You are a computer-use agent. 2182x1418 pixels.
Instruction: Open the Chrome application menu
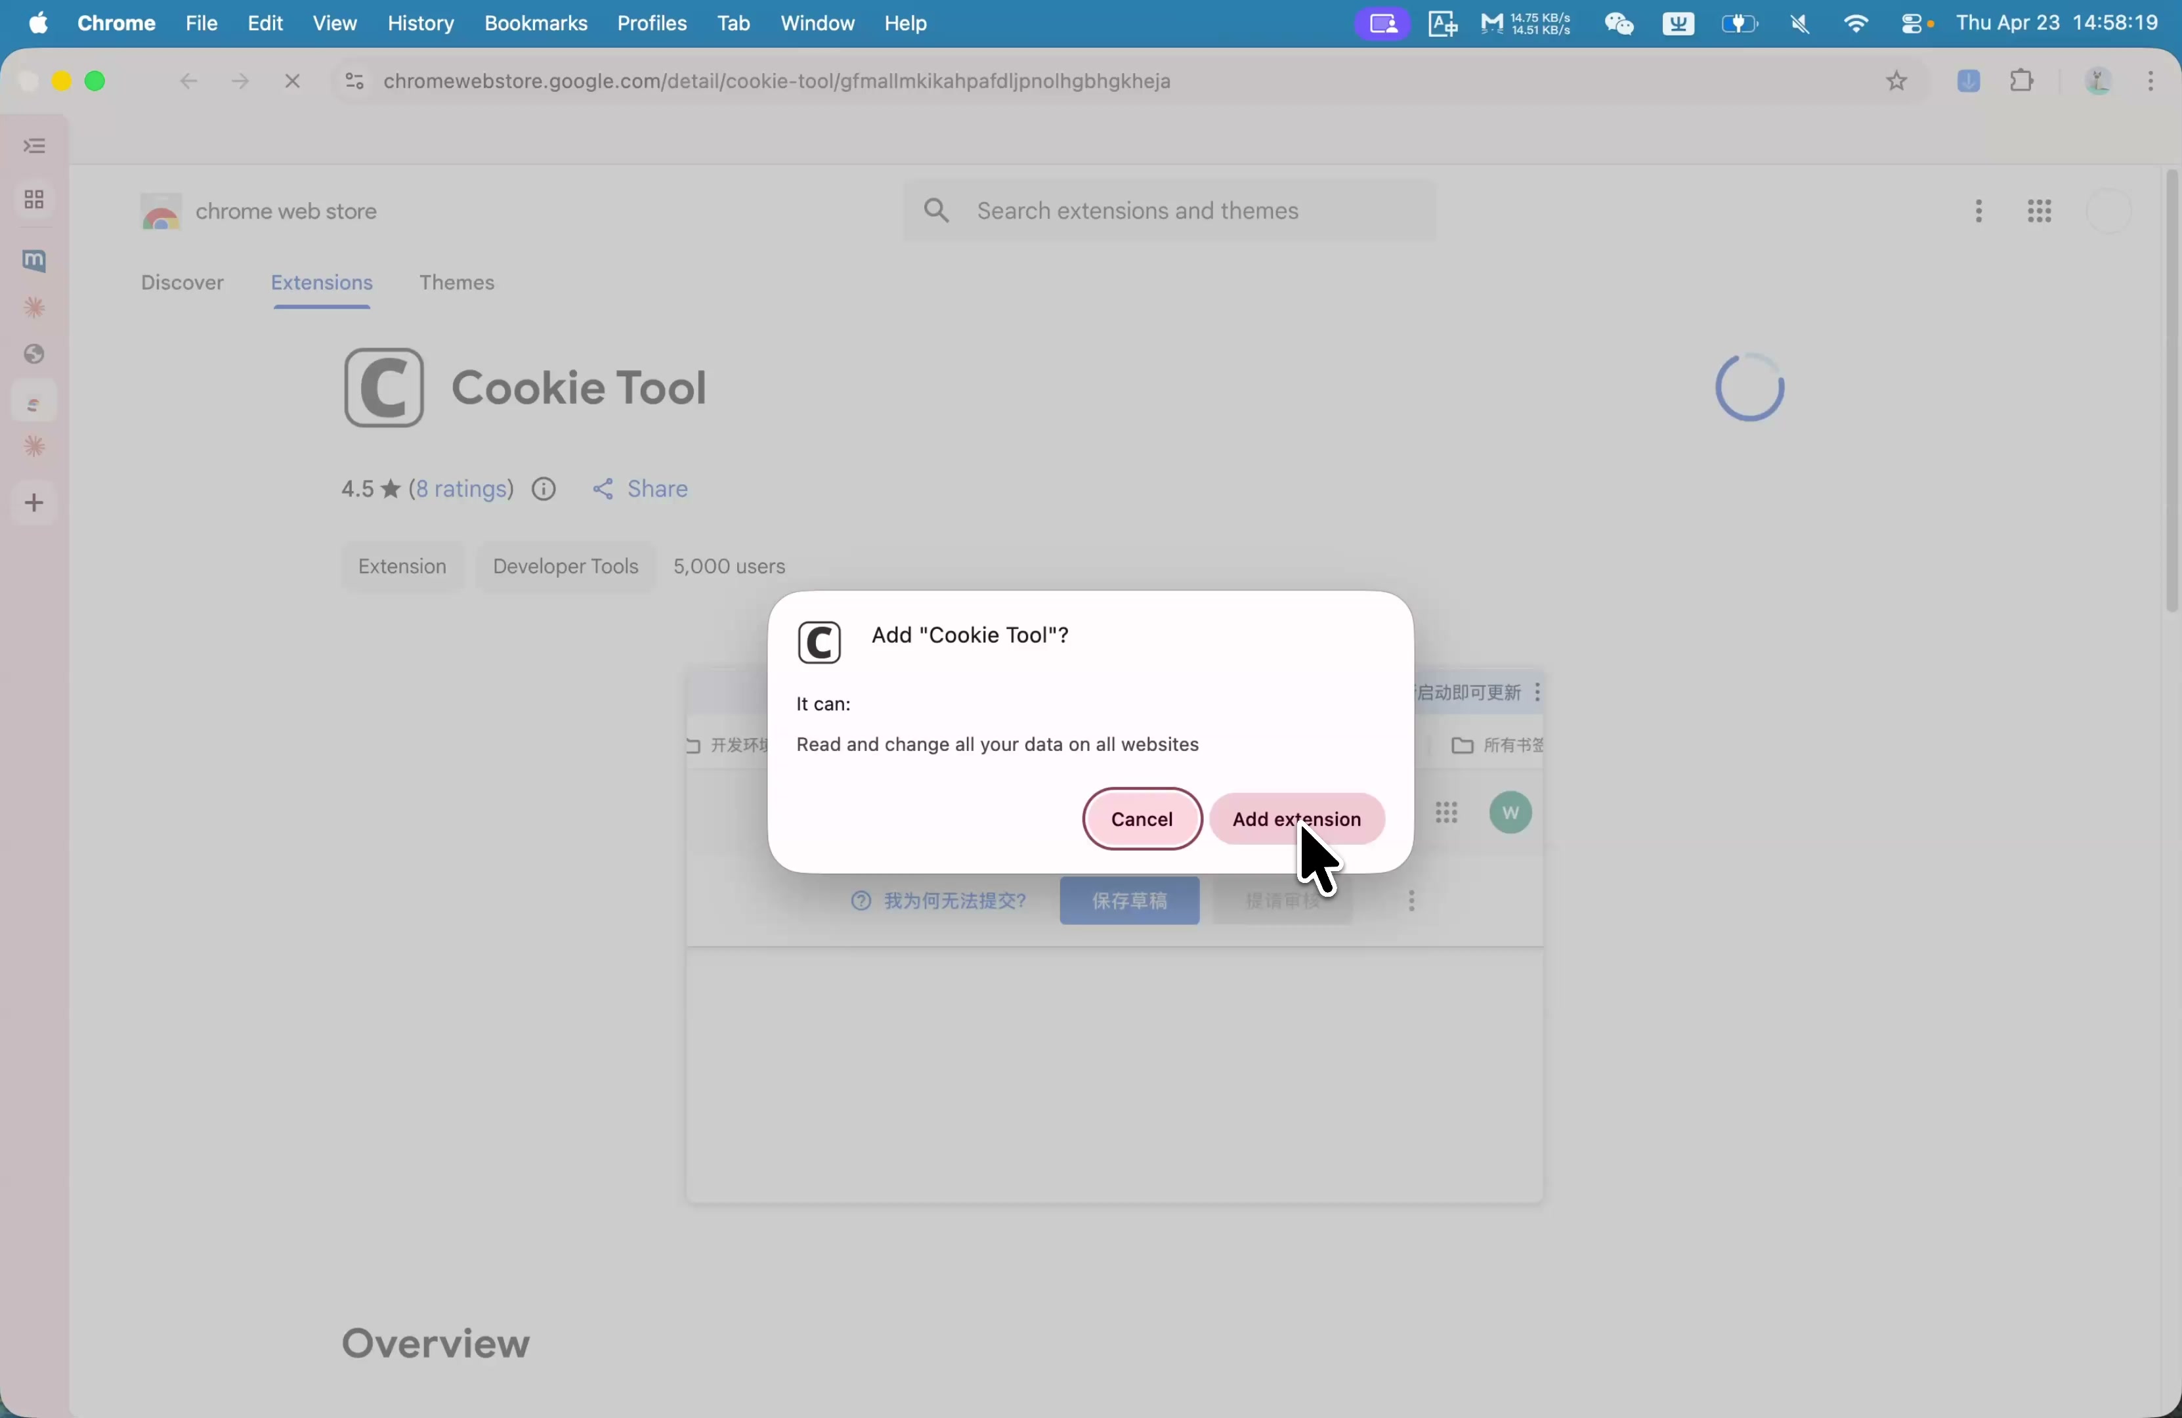tap(116, 24)
